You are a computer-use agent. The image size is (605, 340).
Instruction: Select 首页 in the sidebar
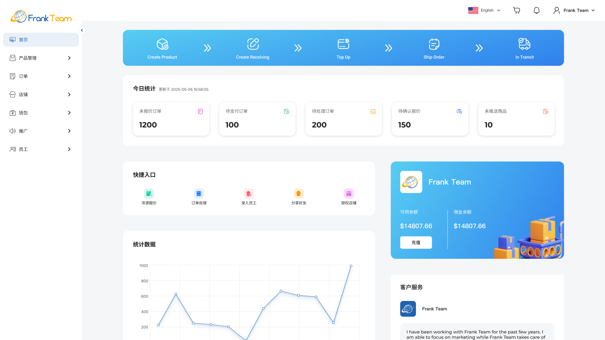40,39
